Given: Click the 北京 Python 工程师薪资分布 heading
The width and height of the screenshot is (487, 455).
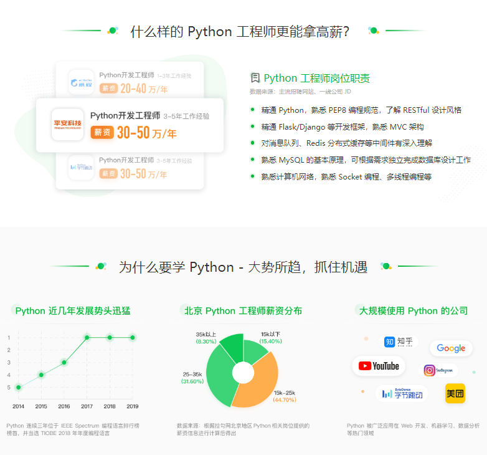Looking at the screenshot, I should [x=243, y=311].
